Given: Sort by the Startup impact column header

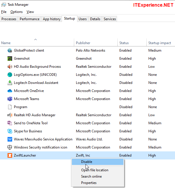Looking at the screenshot, I should tap(161, 43).
